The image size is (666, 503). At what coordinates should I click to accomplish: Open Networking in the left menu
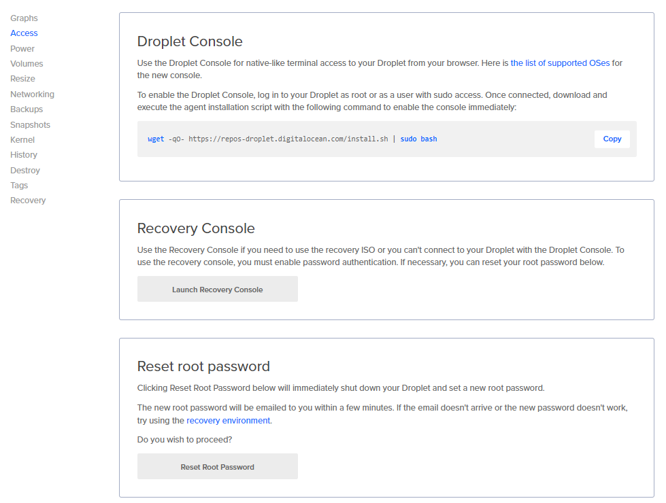[32, 94]
